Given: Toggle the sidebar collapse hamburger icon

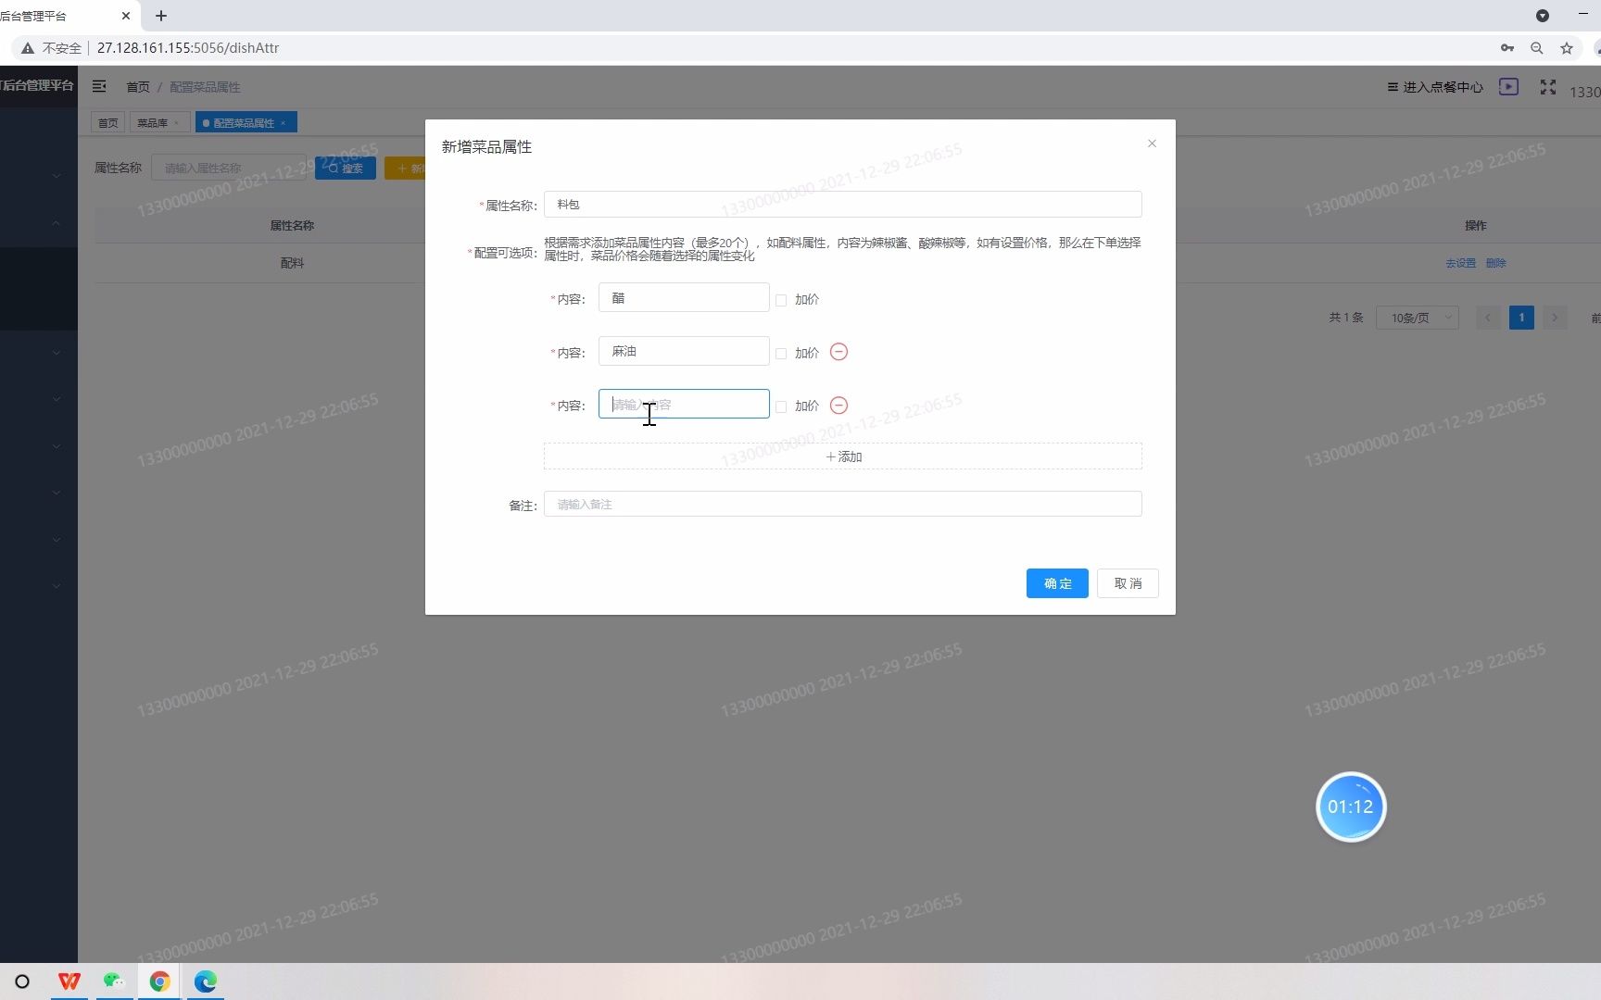Looking at the screenshot, I should [99, 86].
